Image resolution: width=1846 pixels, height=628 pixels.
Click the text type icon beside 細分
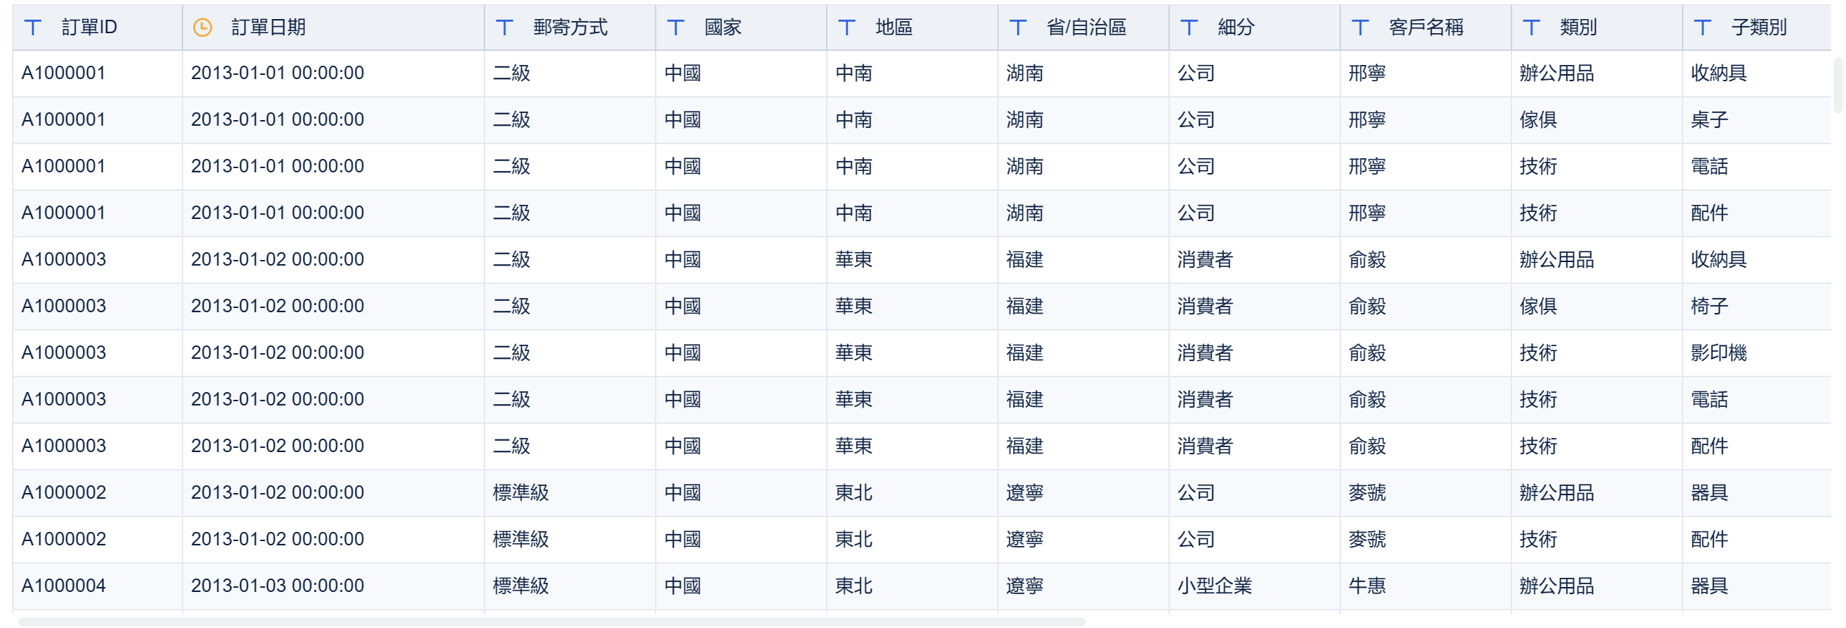pyautogui.click(x=1189, y=28)
